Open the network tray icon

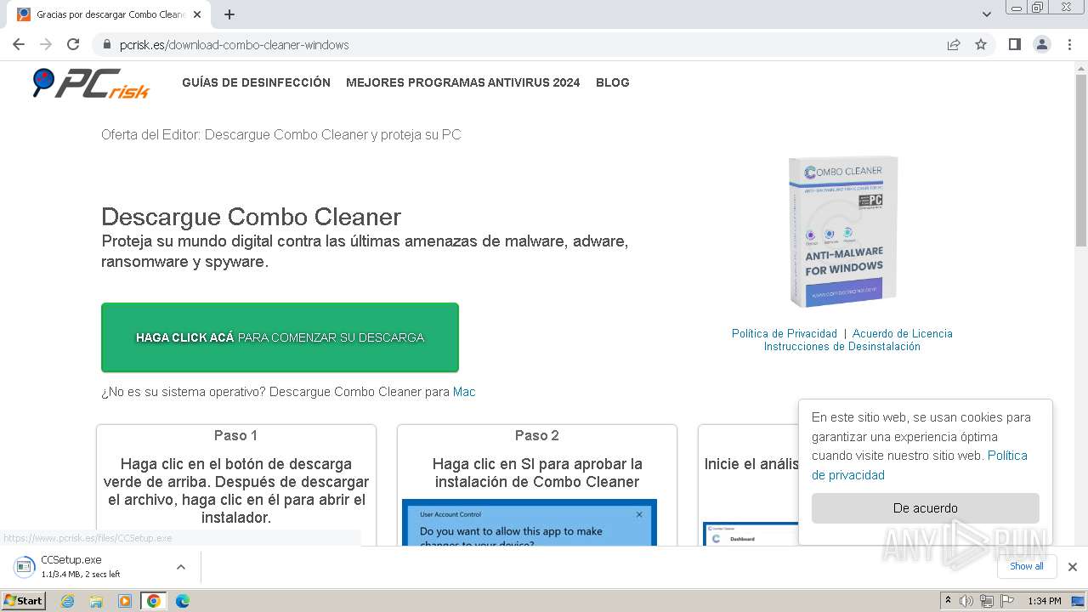click(x=986, y=601)
